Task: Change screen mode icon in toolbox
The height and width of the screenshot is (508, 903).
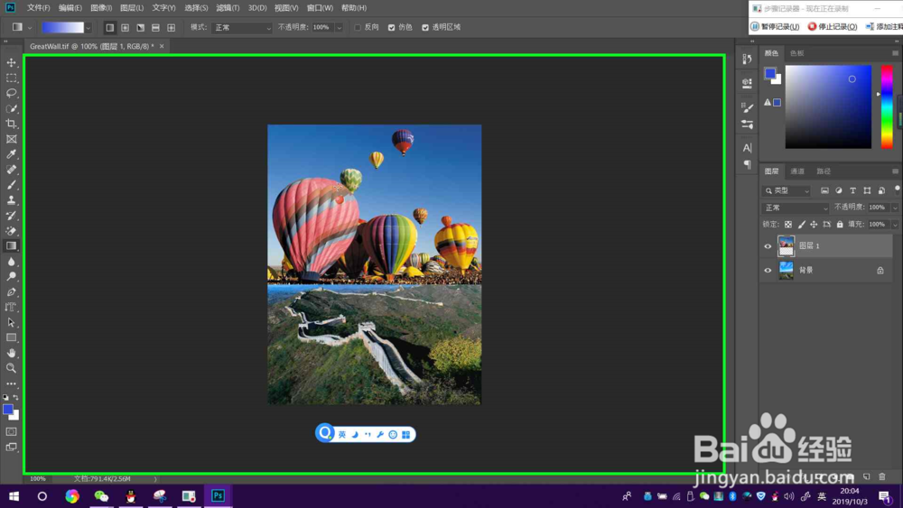Action: pos(11,447)
